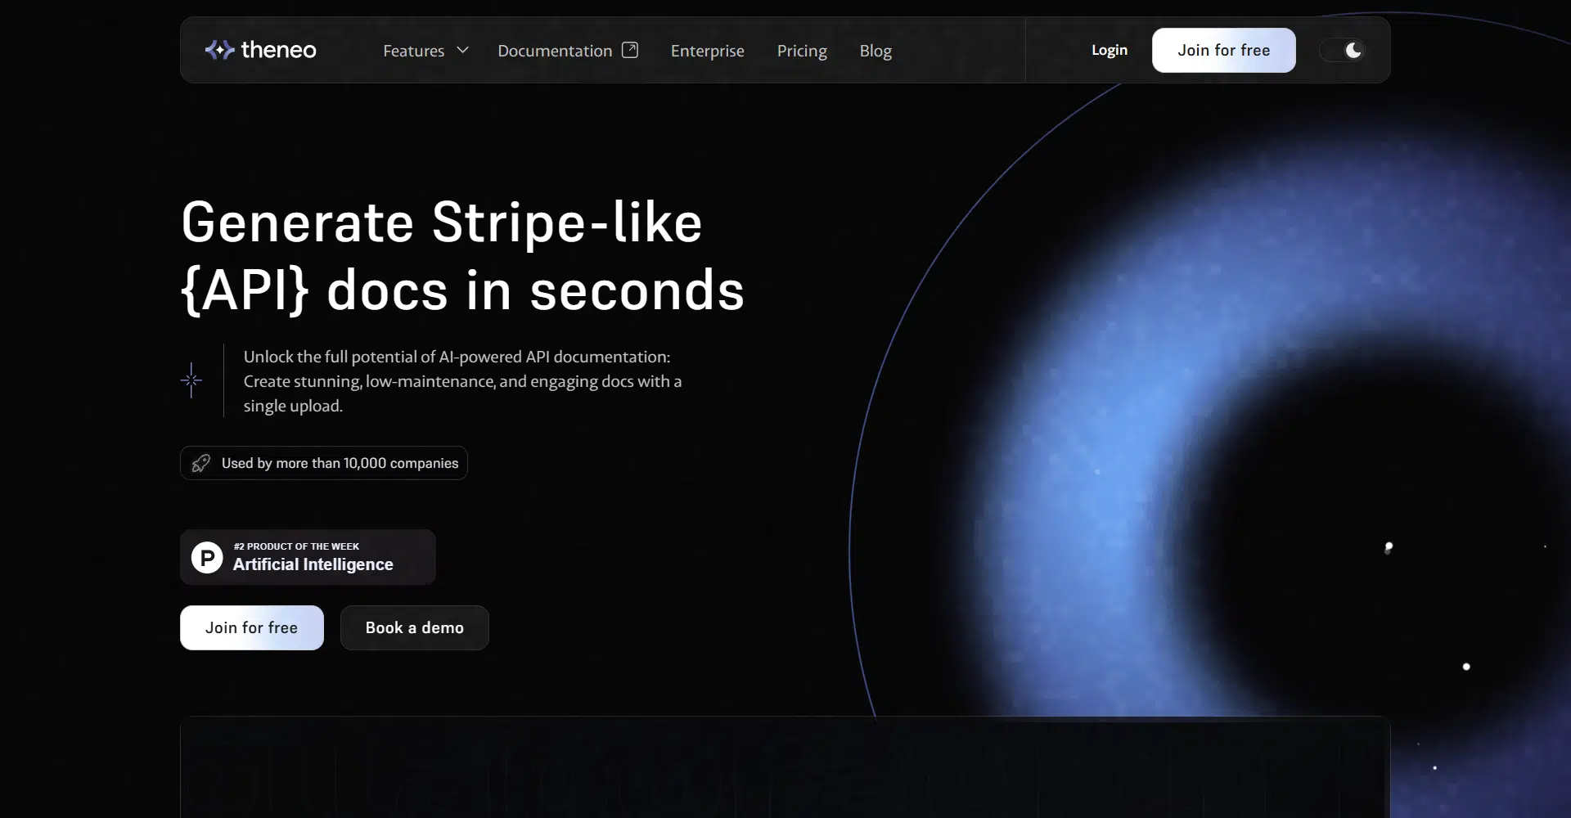
Task: Open the Pricing page
Action: (801, 51)
